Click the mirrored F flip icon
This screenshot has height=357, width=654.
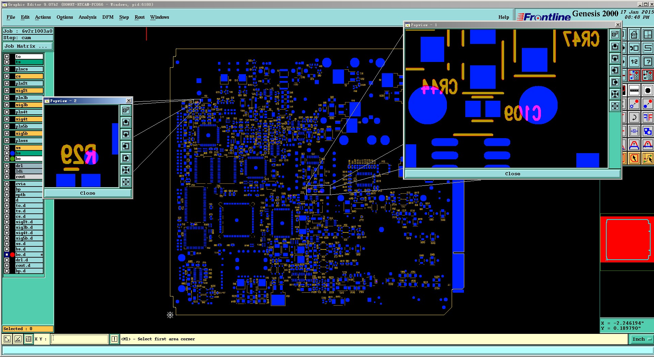[647, 118]
